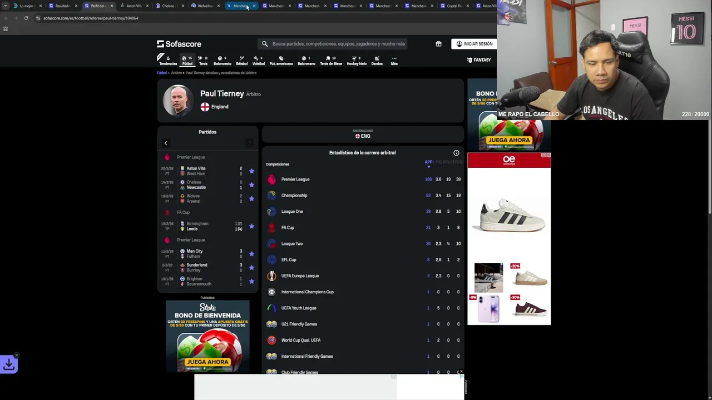712x400 pixels.
Task: Click the Fútbol breadcrumb link
Action: click(162, 73)
